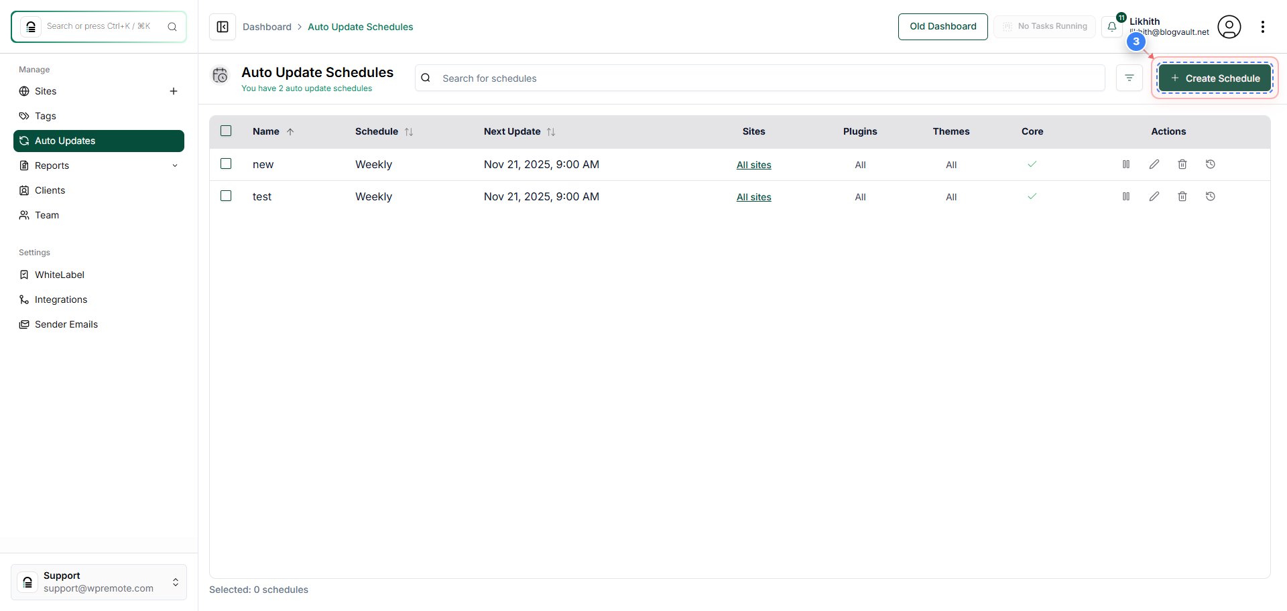Check the "test" schedule row checkbox
Image resolution: width=1287 pixels, height=611 pixels.
pos(226,196)
